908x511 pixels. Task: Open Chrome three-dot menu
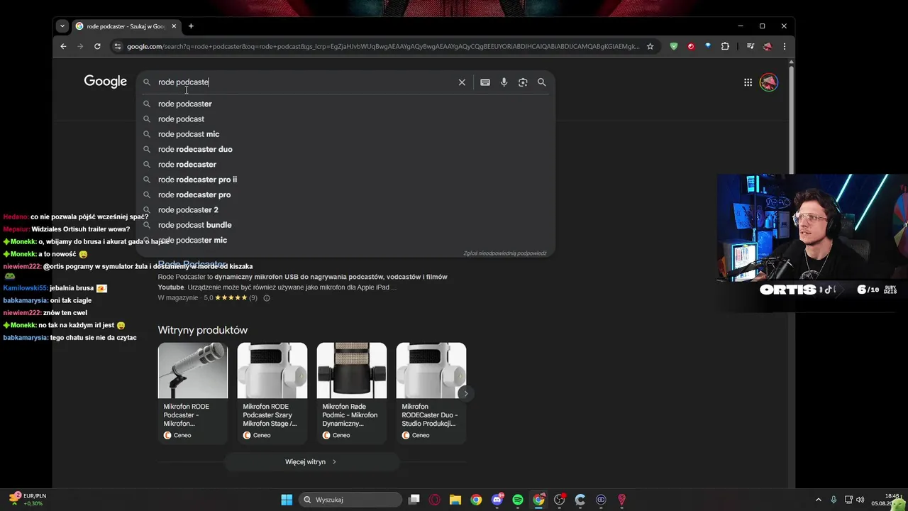784,46
